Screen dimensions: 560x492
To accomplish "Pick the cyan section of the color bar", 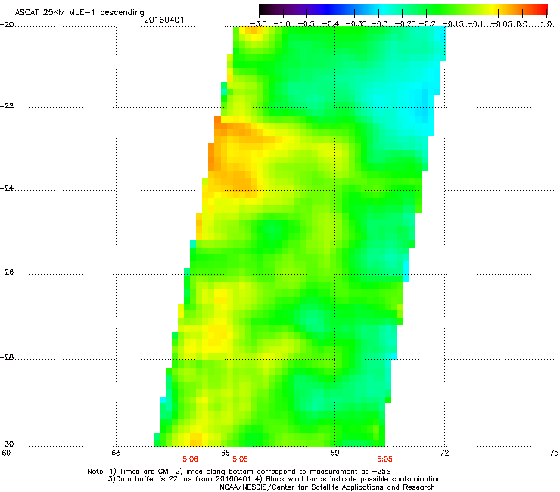I will coord(382,9).
